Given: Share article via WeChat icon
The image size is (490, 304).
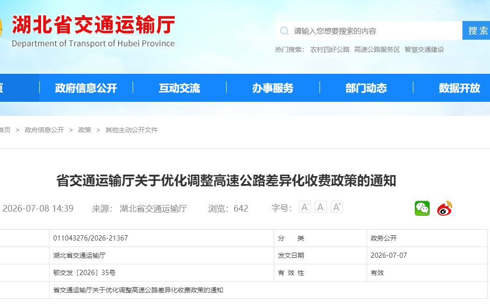Looking at the screenshot, I should click(x=422, y=208).
